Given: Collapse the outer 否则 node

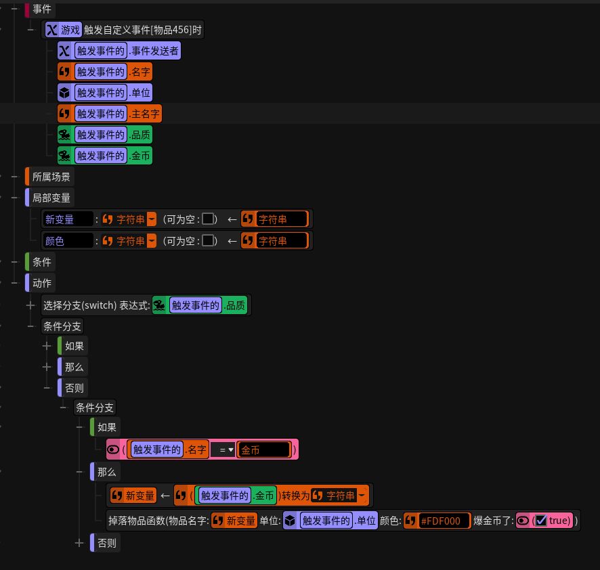Looking at the screenshot, I should coord(47,388).
